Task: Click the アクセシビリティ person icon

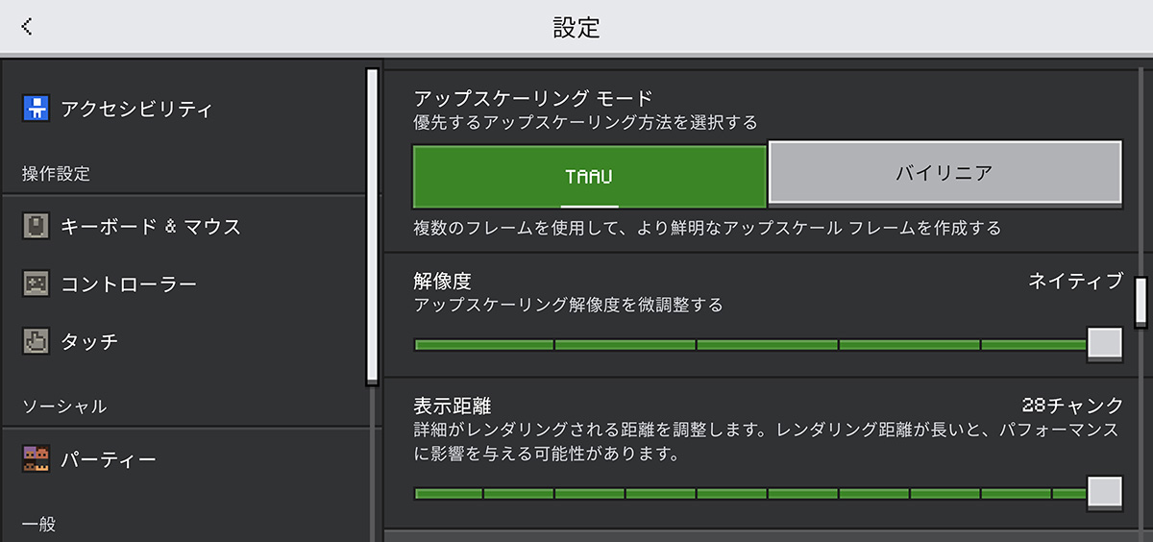Action: [x=37, y=109]
